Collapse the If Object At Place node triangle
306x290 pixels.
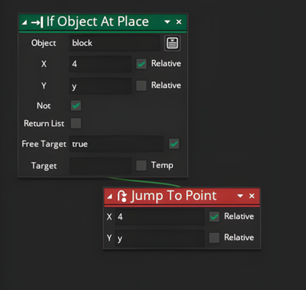[25, 23]
